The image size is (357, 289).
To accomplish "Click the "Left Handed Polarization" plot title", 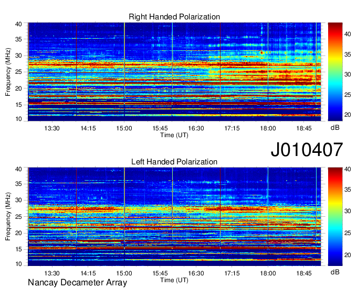I will [x=174, y=162].
